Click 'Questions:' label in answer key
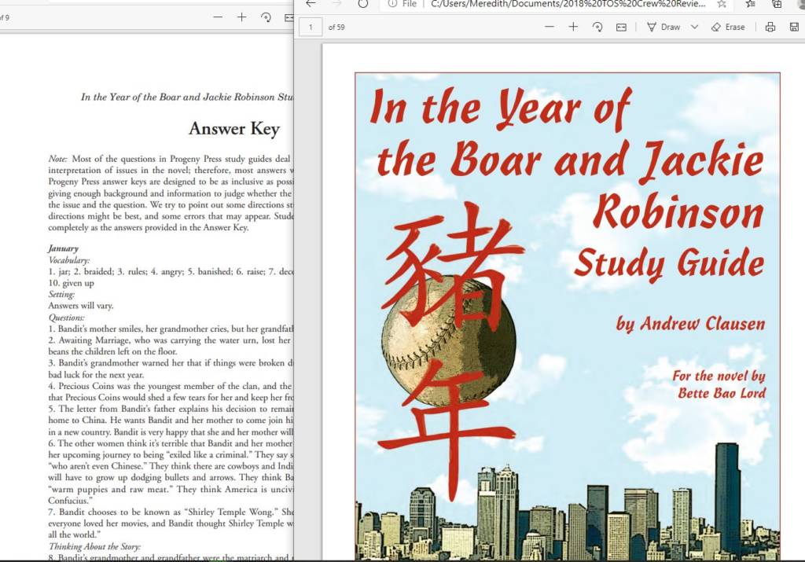Screen dimensions: 805x562 (x=66, y=318)
